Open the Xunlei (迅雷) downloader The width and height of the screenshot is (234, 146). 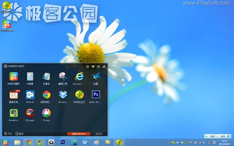point(96,77)
